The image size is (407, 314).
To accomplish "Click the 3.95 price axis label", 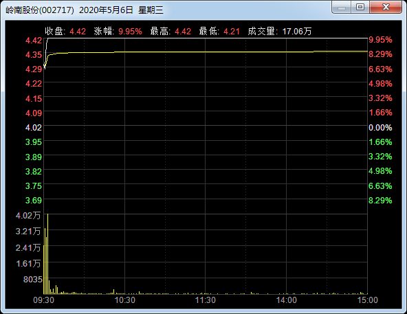I will coord(34,142).
